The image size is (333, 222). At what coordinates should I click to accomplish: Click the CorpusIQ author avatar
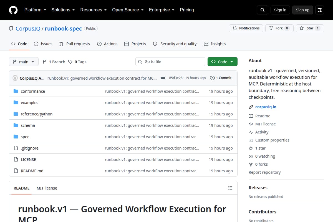tap(15, 78)
